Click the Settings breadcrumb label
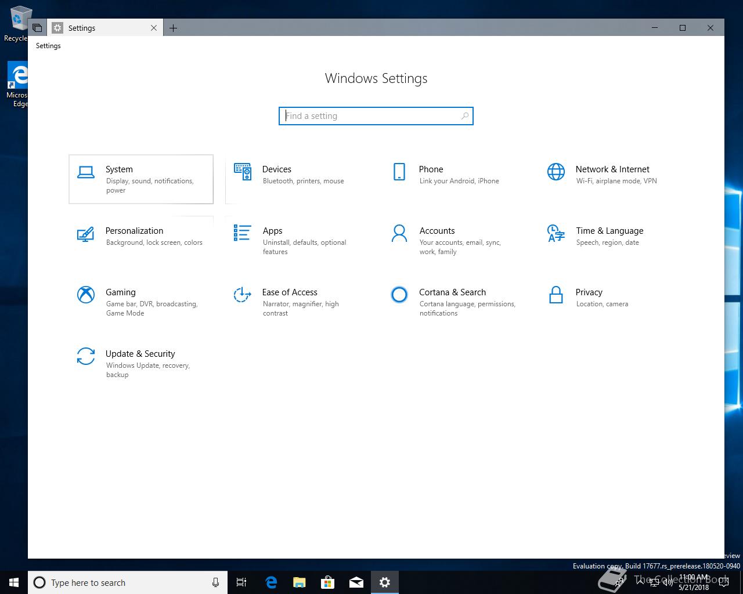Screen dimensions: 743x594 pyautogui.click(x=48, y=46)
